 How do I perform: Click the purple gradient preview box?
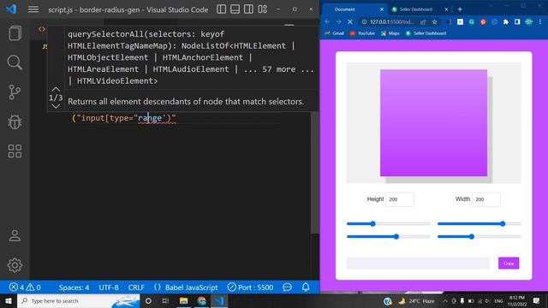click(433, 122)
